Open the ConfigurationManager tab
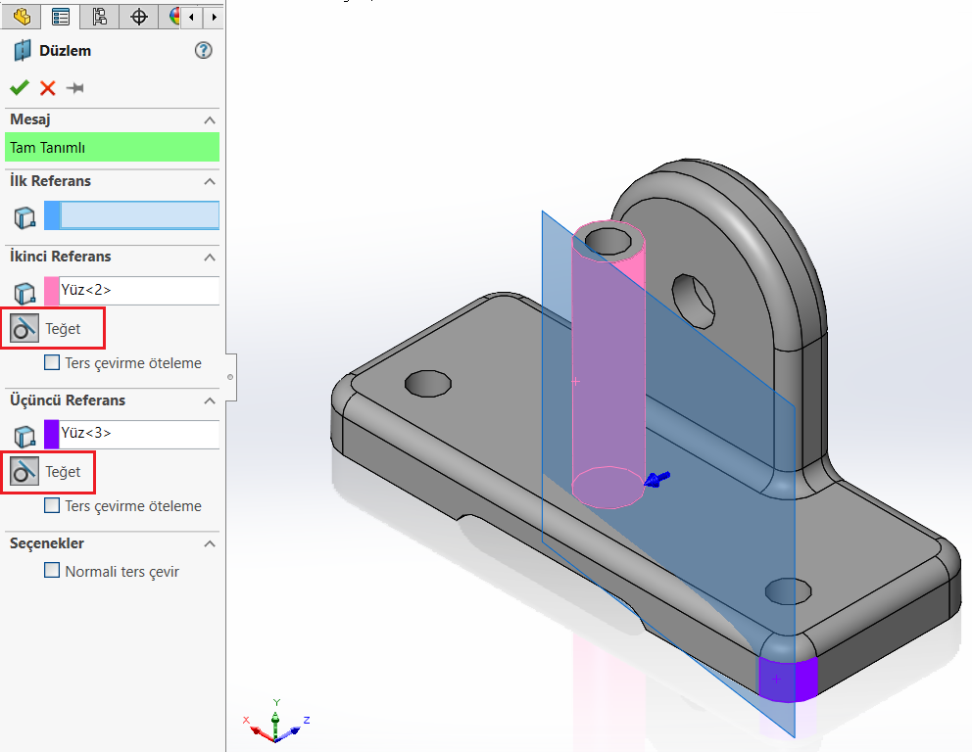The width and height of the screenshot is (972, 752). (99, 17)
